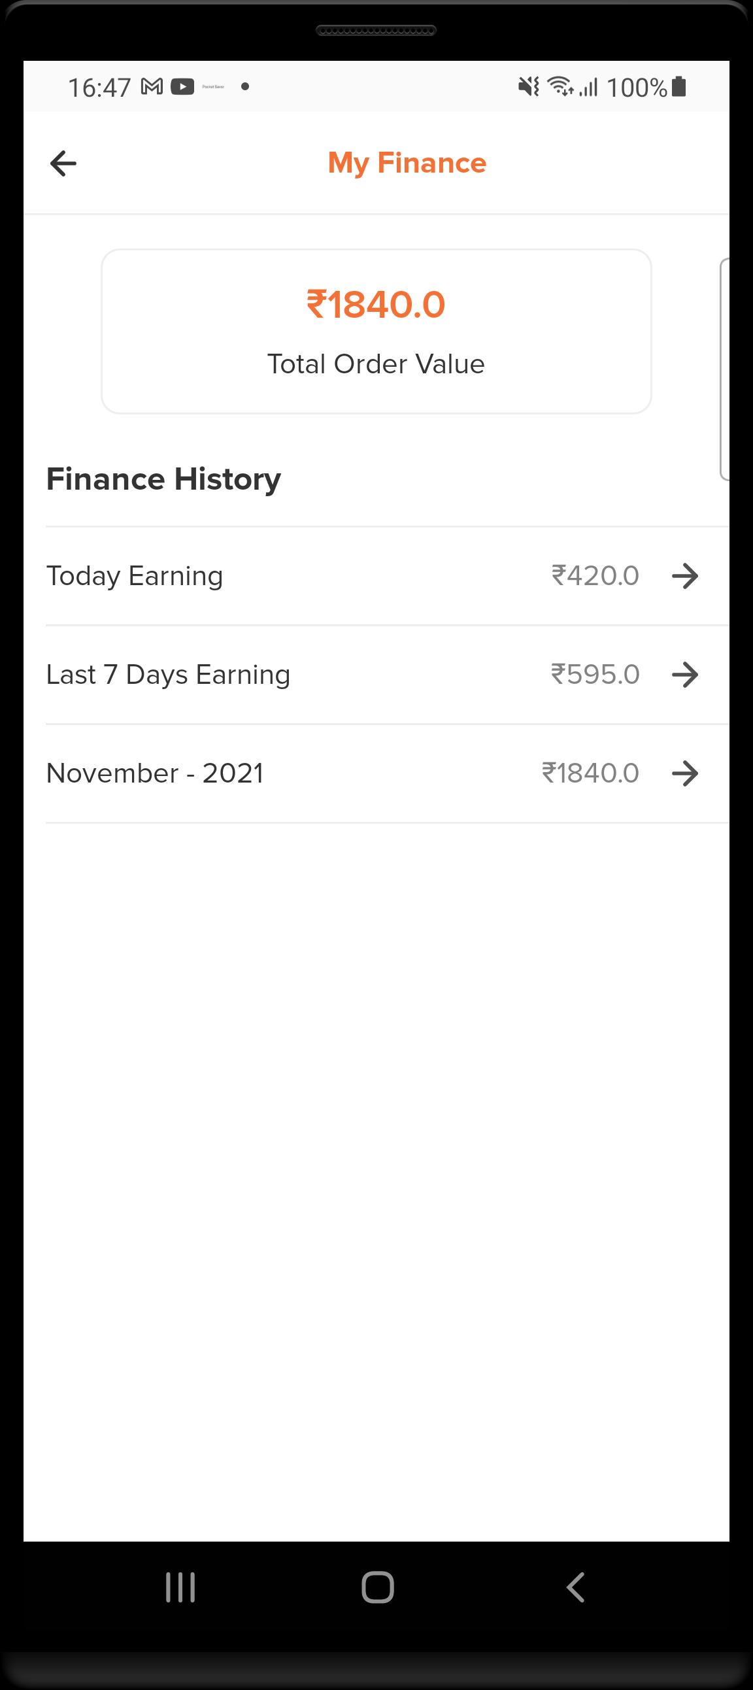Image resolution: width=753 pixels, height=1690 pixels.
Task: Tap the back arrow beside My Finance
Action: click(63, 163)
